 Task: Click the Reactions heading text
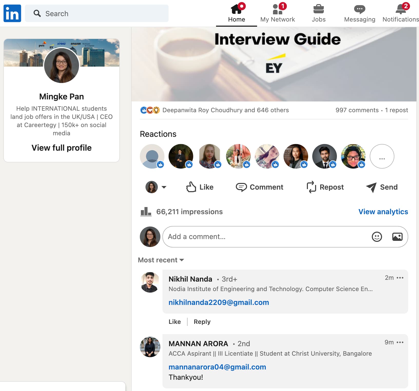(x=158, y=134)
